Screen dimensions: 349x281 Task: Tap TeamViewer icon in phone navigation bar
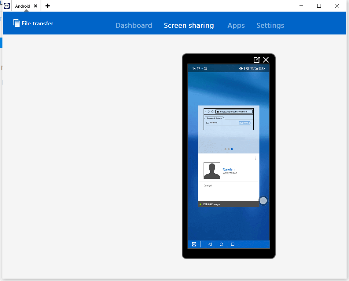pos(194,244)
